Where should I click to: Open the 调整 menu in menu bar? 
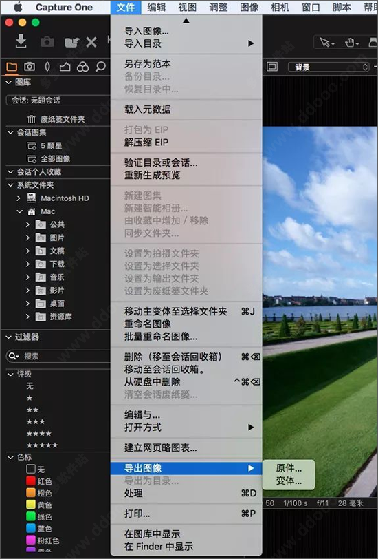click(x=218, y=7)
